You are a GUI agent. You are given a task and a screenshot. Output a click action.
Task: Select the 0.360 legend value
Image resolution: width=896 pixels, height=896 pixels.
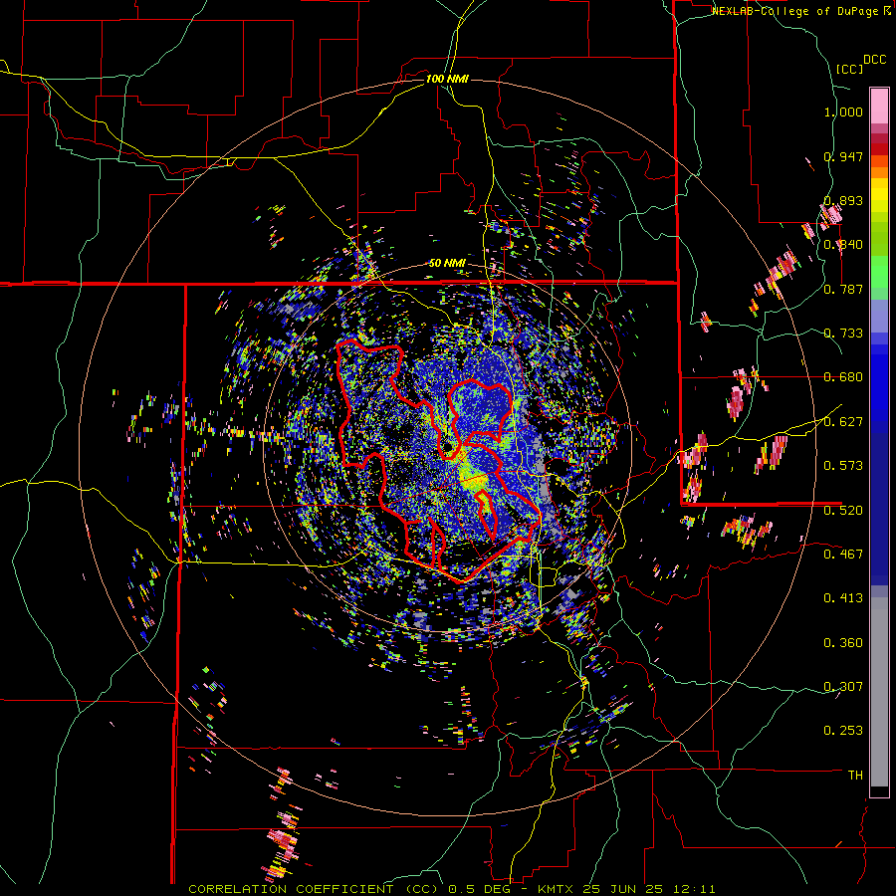tap(843, 643)
